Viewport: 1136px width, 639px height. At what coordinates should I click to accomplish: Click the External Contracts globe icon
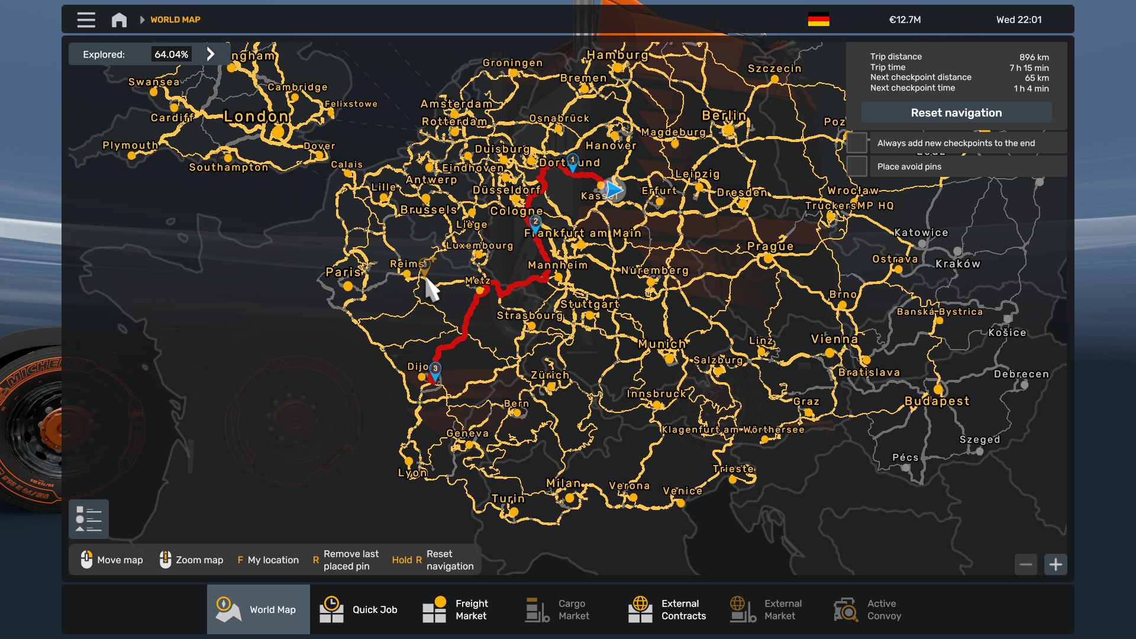640,609
